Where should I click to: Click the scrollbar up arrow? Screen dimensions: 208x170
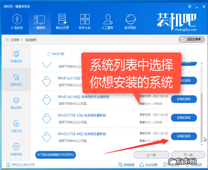coord(201,63)
